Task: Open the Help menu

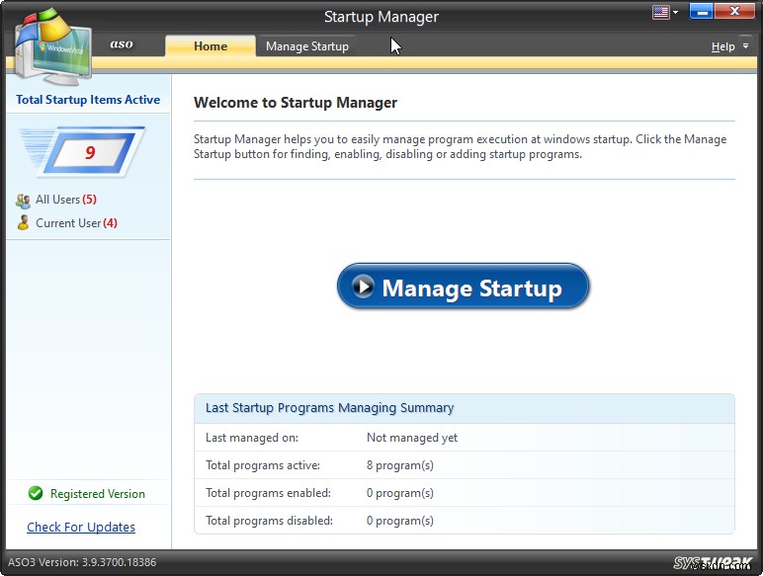Action: coord(722,46)
